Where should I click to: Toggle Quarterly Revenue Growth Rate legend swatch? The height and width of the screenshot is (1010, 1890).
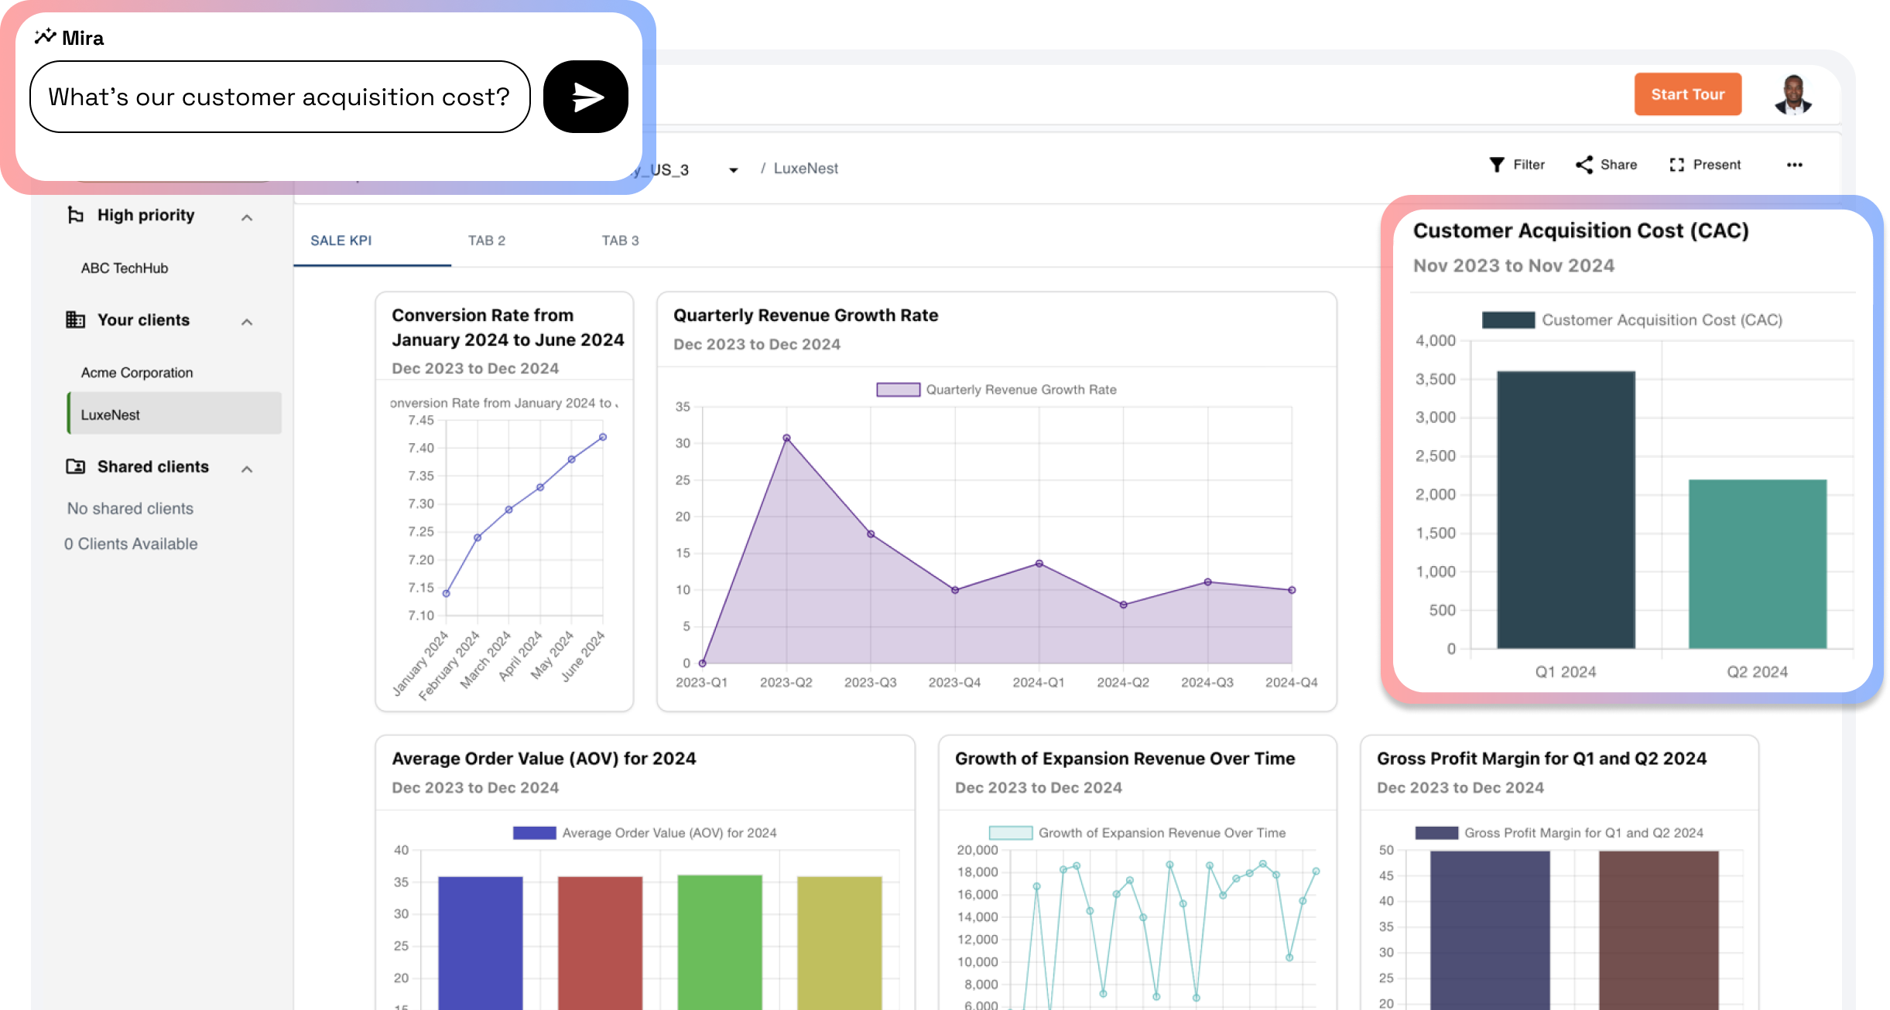tap(898, 390)
